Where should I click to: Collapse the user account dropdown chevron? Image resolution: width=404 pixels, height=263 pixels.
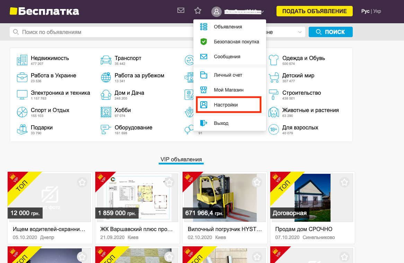coord(262,11)
